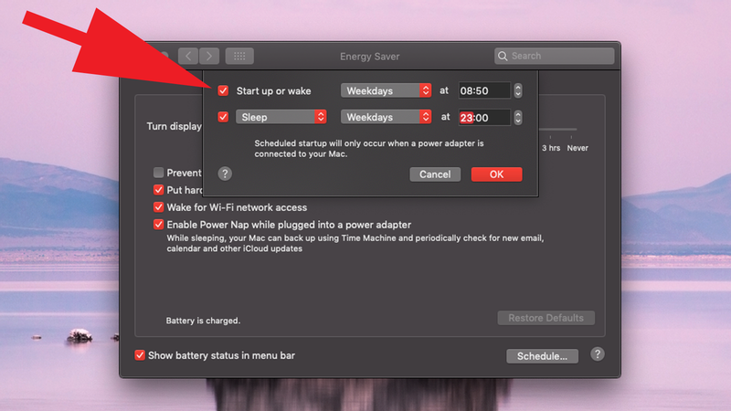731x411 pixels.
Task: Open Weekdays dropdown for Start up
Action: 386,90
